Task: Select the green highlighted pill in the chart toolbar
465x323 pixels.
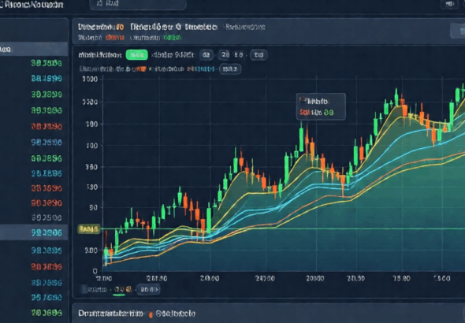Action: click(136, 55)
